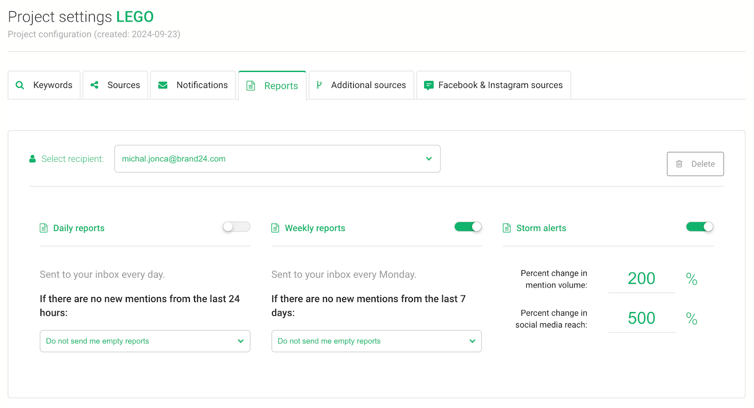Click the document icon beside Storm alerts
Viewport: 754px width, 408px height.
click(507, 228)
